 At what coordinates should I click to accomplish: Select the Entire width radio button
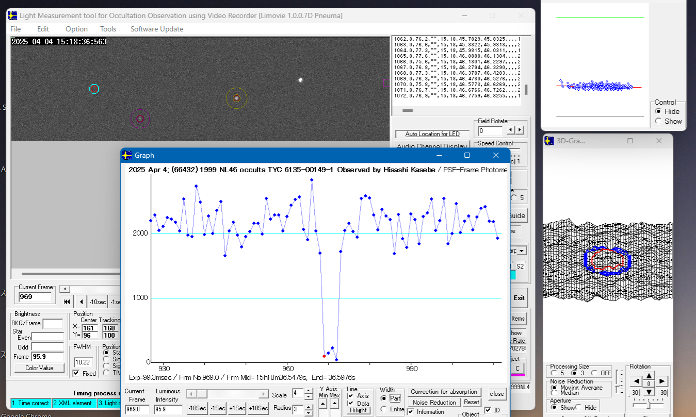384,409
